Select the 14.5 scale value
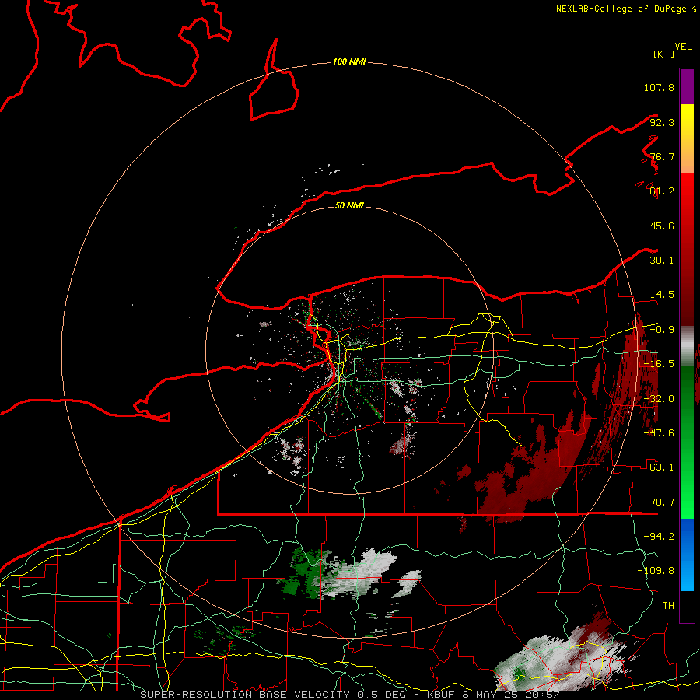 662,295
